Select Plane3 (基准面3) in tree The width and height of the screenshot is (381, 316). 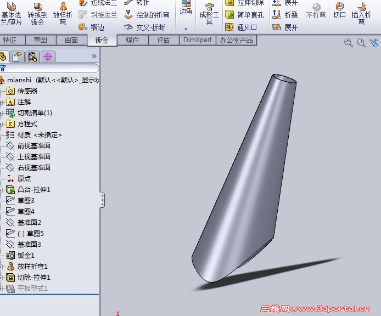[24, 244]
